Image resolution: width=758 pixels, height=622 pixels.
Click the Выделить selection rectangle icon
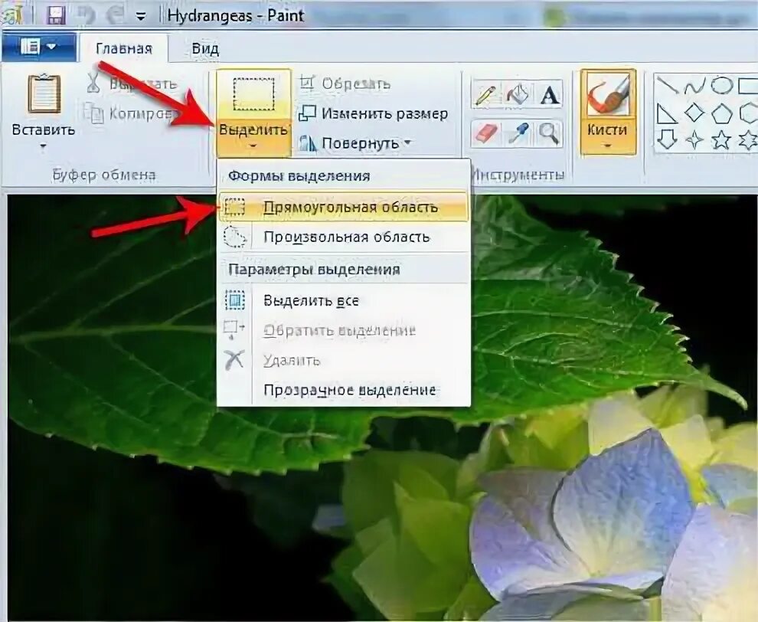[x=253, y=93]
